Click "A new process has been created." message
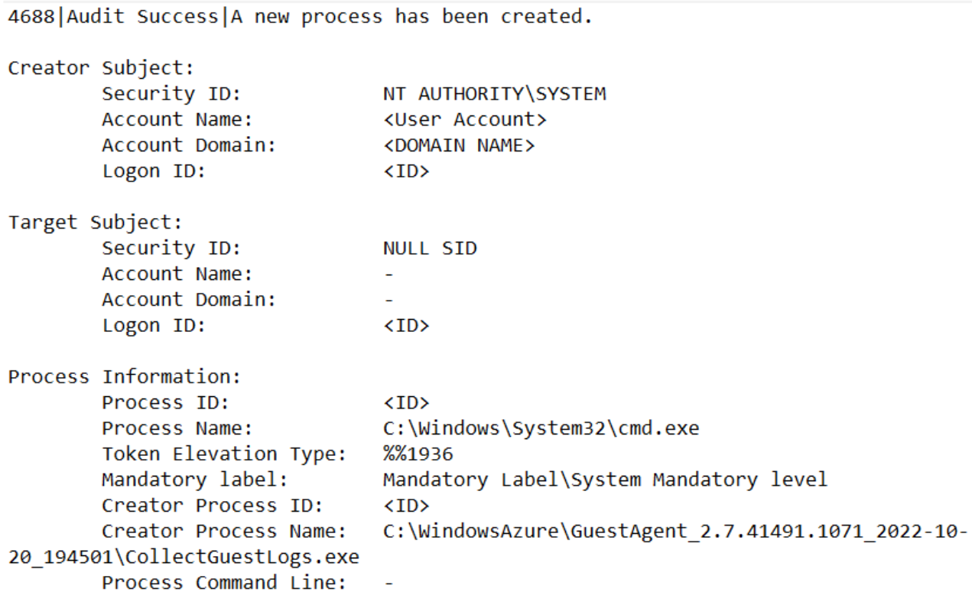This screenshot has width=972, height=602. [411, 17]
